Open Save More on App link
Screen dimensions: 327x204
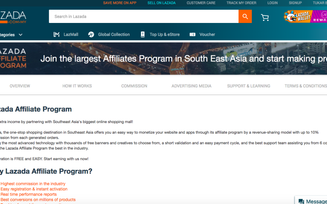(120, 3)
